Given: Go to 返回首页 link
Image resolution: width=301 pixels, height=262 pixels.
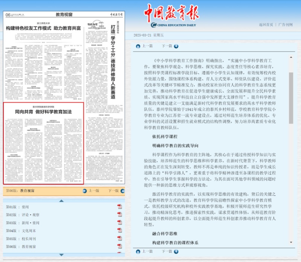Looking at the screenshot, I should 266,25.
